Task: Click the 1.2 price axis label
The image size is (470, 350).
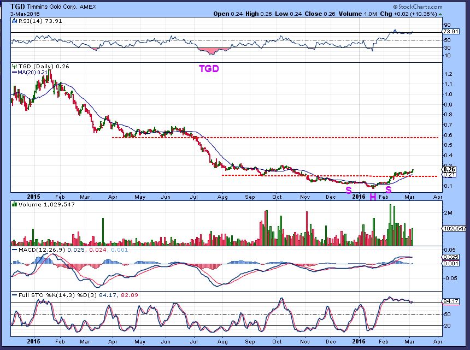Action: tap(449, 74)
